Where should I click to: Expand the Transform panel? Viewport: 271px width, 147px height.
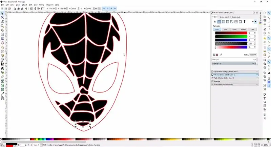(235, 84)
